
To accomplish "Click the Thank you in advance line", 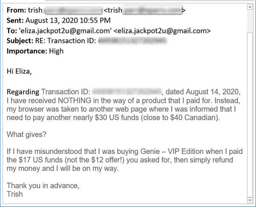I will [x=43, y=186].
